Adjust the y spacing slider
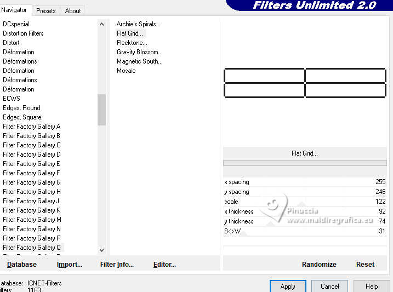Screen dimensions: 393x292 click(305, 192)
